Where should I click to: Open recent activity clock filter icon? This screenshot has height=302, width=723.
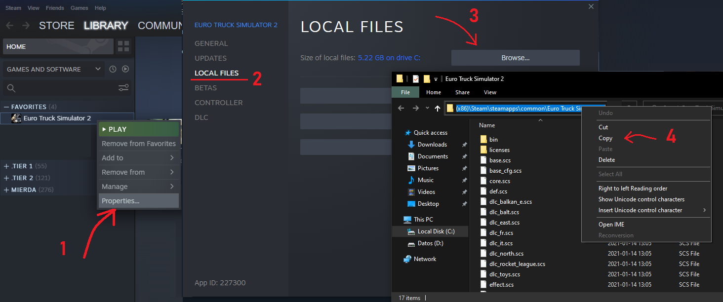[x=113, y=69]
